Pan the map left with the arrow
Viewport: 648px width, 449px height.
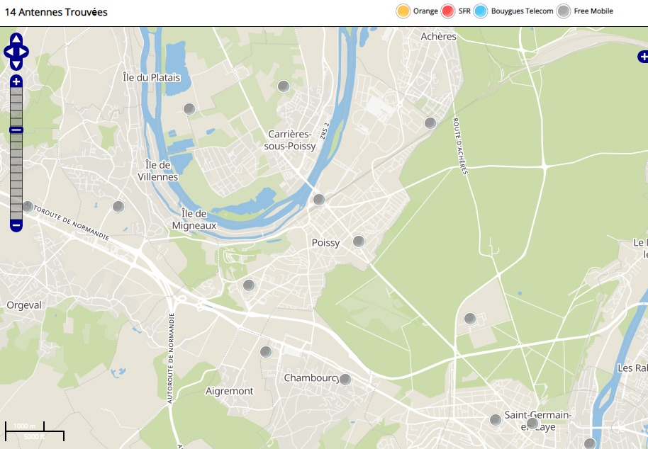(8, 52)
